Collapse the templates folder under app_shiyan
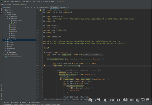Viewport: 152px width, 105px height. click(7, 18)
